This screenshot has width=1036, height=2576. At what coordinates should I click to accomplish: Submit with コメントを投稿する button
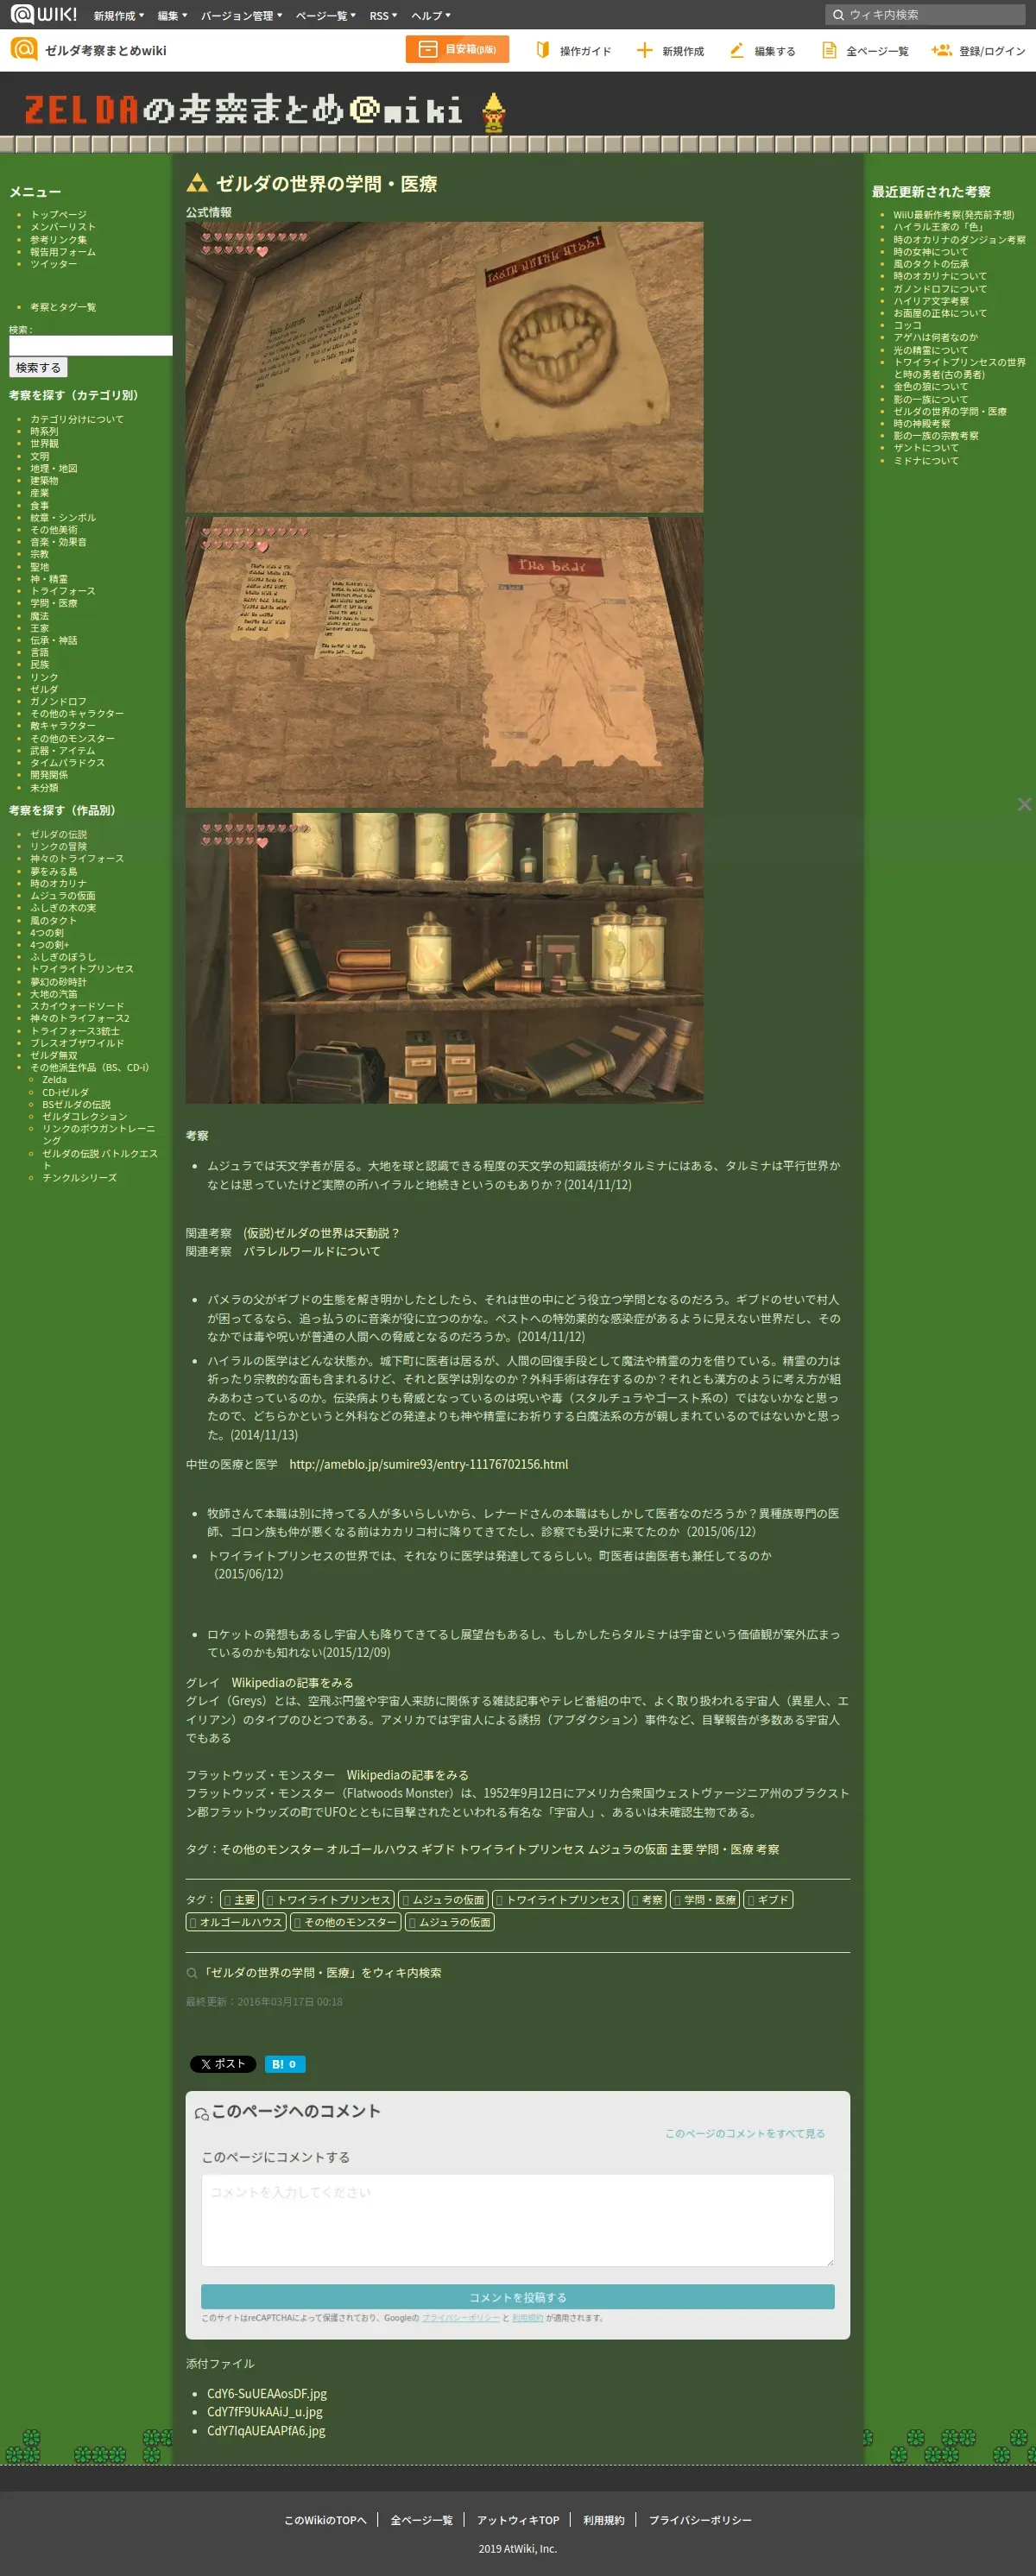(517, 2296)
